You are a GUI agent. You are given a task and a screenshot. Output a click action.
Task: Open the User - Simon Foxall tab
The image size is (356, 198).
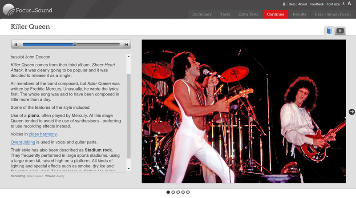[332, 14]
